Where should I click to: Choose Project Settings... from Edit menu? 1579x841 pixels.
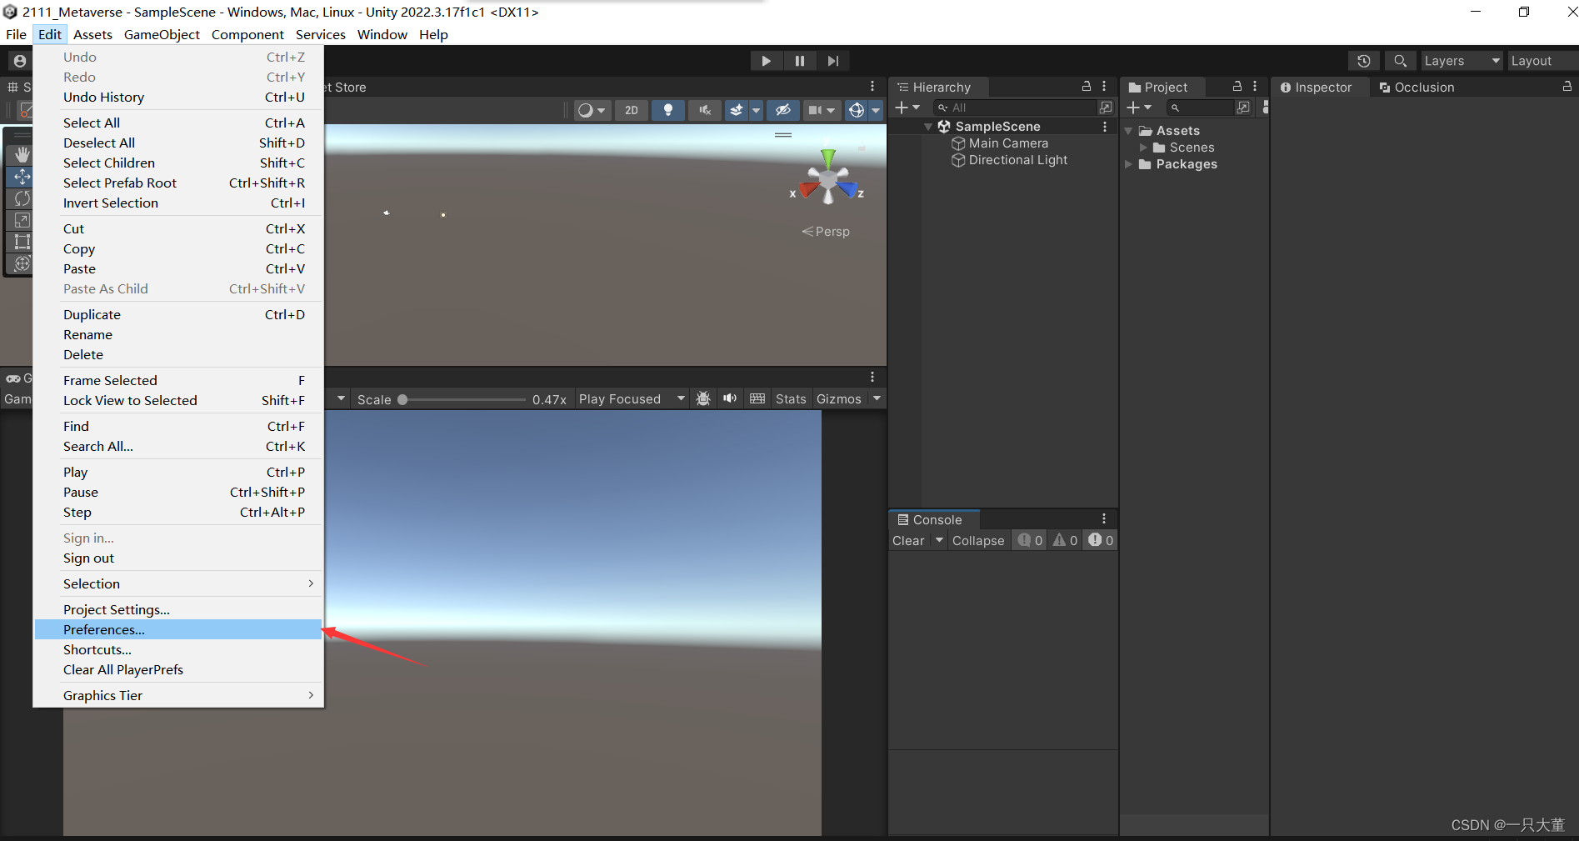pyautogui.click(x=178, y=610)
